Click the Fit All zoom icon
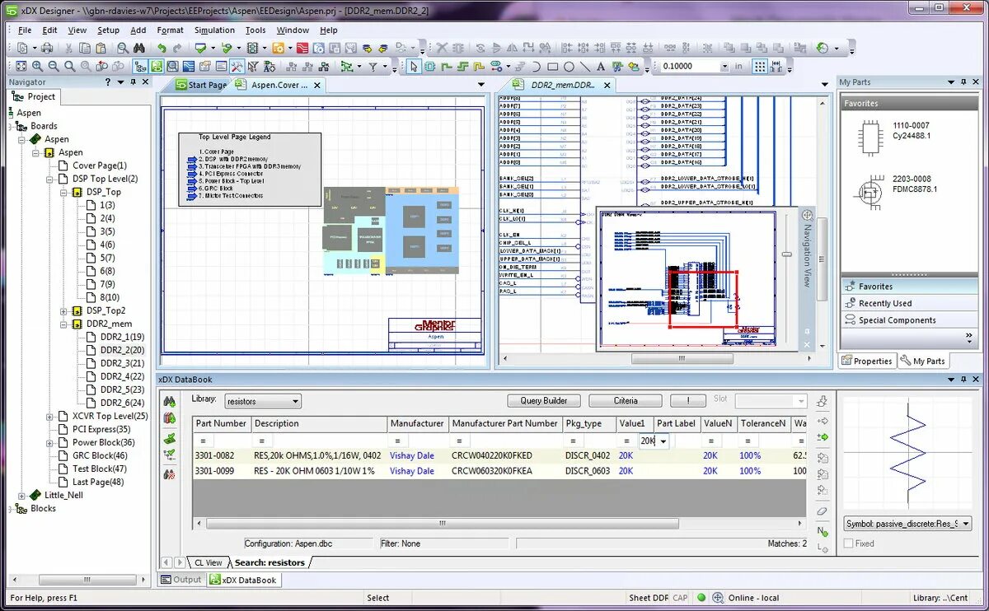The height and width of the screenshot is (611, 989). tap(22, 67)
